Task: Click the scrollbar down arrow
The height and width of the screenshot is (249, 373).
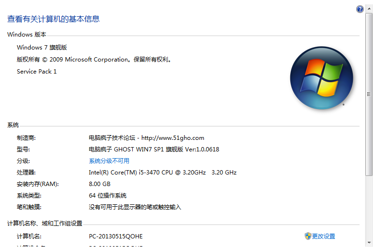Action: point(369,243)
